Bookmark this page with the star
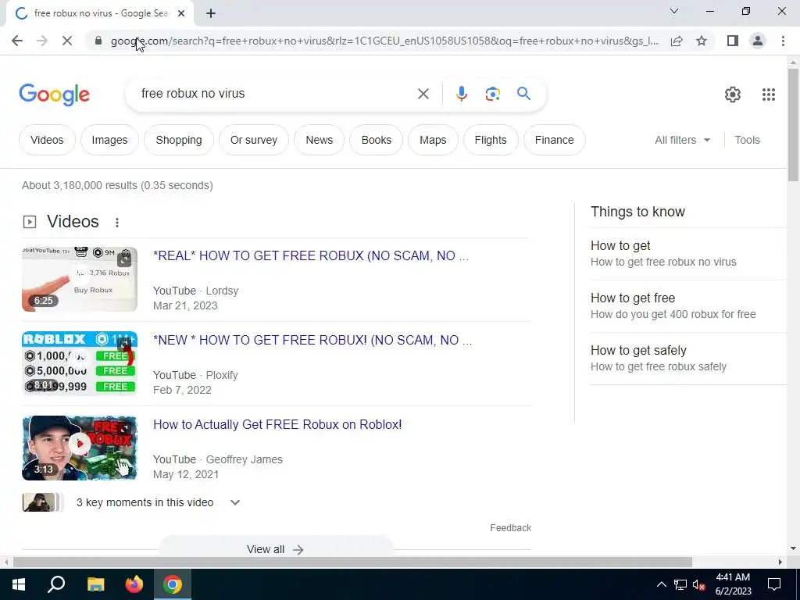The height and width of the screenshot is (600, 800). [x=702, y=41]
